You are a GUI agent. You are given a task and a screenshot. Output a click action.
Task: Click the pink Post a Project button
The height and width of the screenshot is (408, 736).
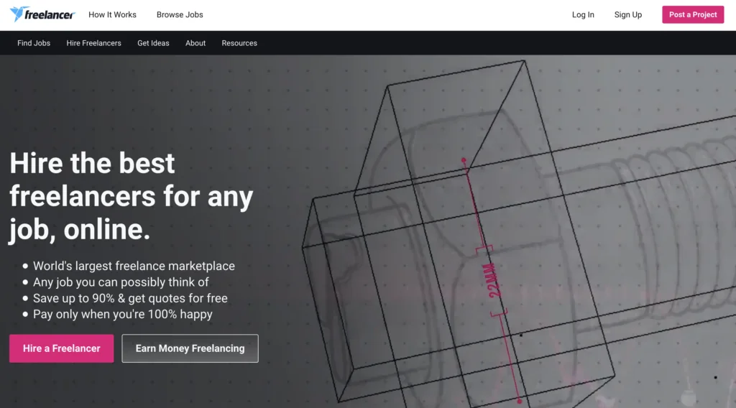tap(693, 14)
